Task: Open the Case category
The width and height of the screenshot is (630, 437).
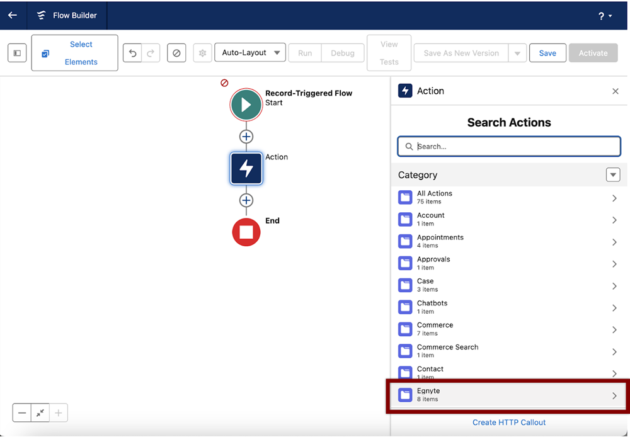Action: tap(509, 286)
